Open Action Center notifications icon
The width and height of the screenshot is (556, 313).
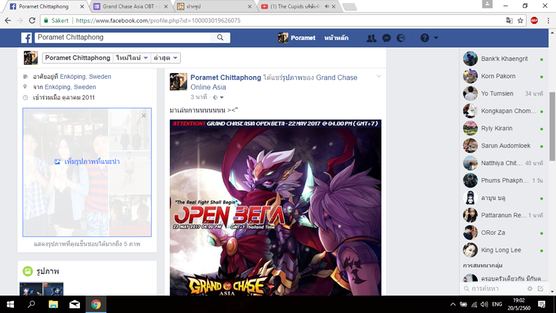pyautogui.click(x=542, y=304)
